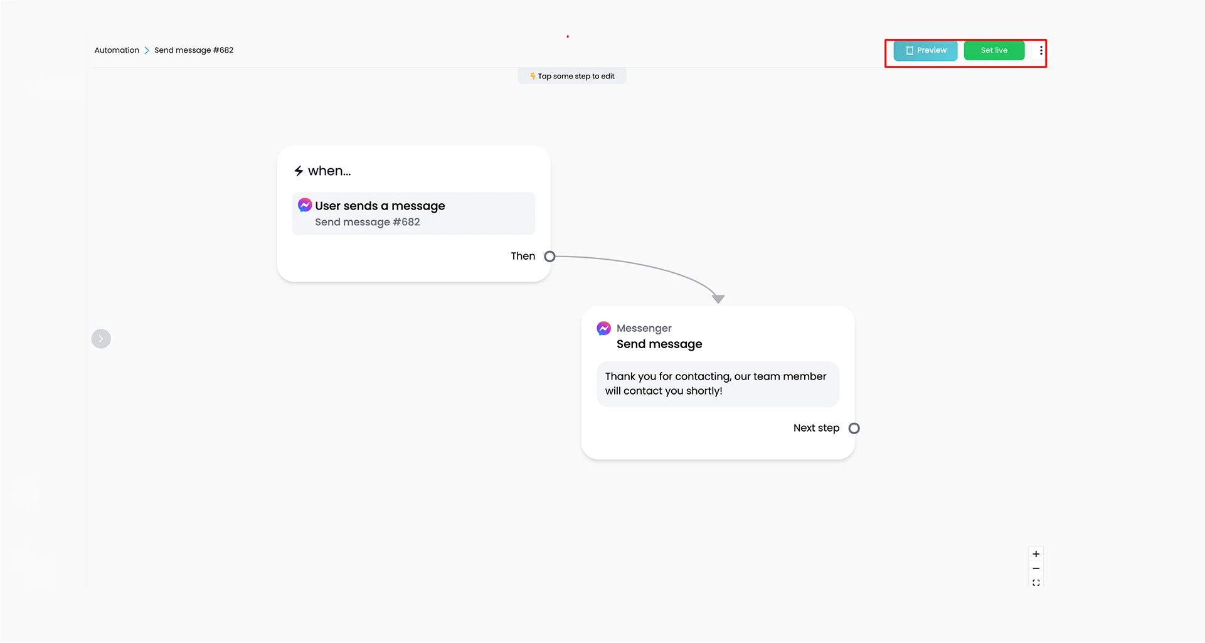Click the zoom in plus icon
1205x643 pixels.
1036,554
